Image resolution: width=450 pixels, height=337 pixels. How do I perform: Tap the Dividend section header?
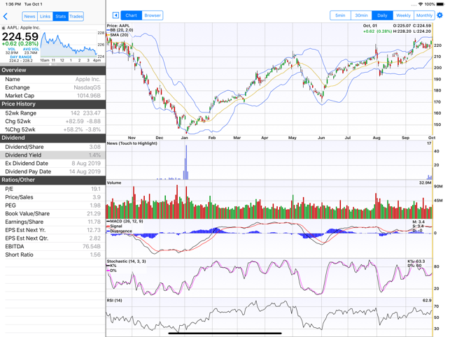coord(52,138)
